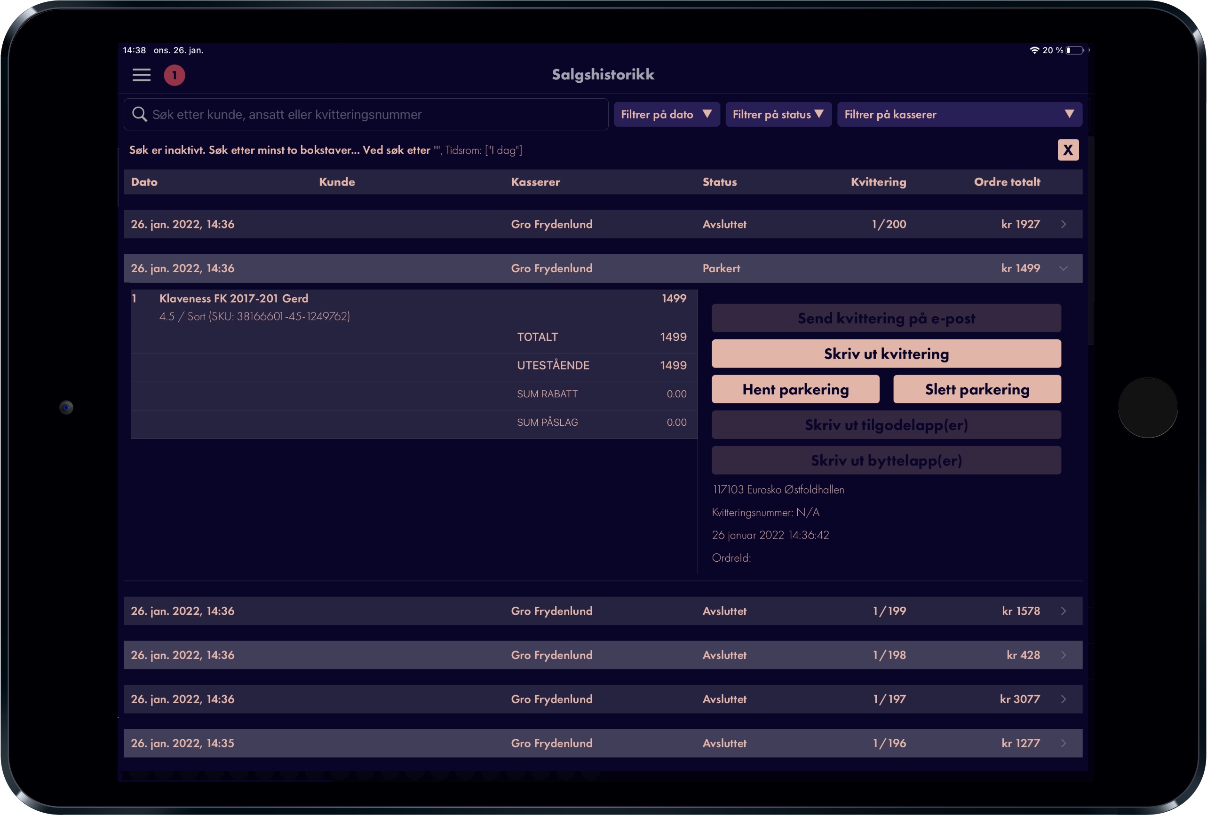Check the battery status indicator
Viewport: 1207px width, 815px height.
[x=1074, y=50]
